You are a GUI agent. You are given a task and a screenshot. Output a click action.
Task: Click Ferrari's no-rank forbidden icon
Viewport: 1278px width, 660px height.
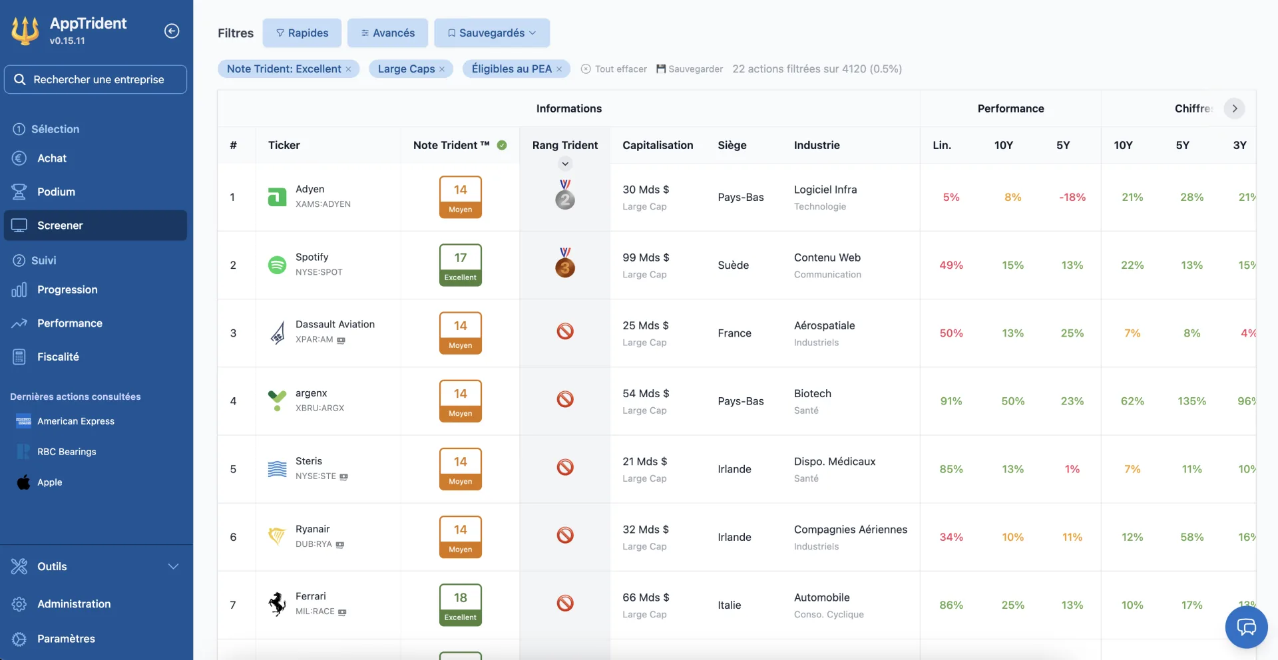(565, 603)
